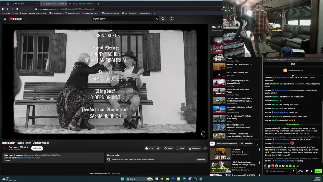Open Kick chat settings gear icon
Viewport: 323px width, 182px height.
[312, 171]
